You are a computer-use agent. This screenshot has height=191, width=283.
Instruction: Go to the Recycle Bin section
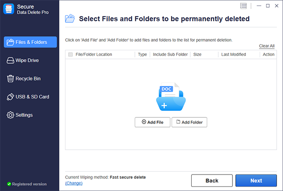click(24, 79)
